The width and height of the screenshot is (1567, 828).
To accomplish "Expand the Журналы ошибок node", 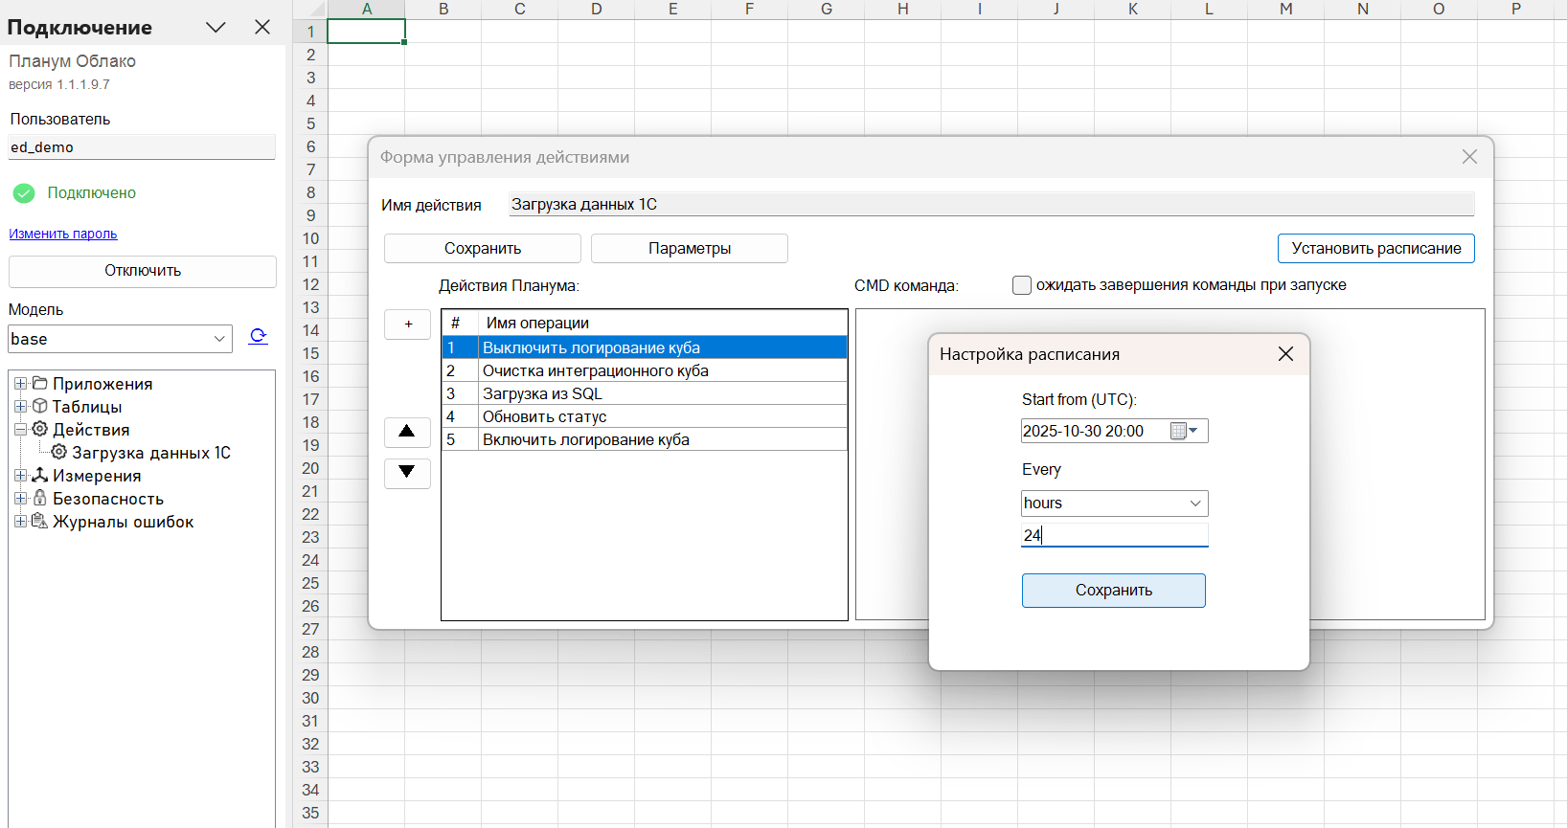I will (x=20, y=522).
